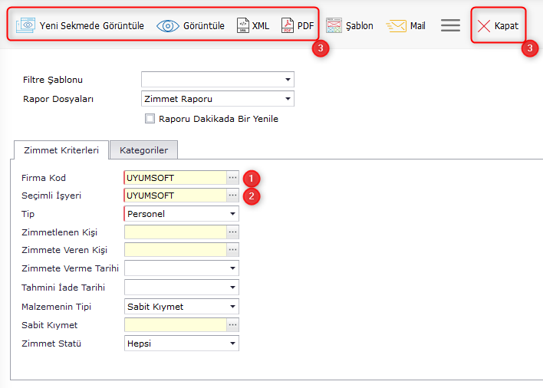The image size is (543, 388).
Task: Enable Raporu Dakikada Bir Yenile checkbox
Action: tap(150, 119)
